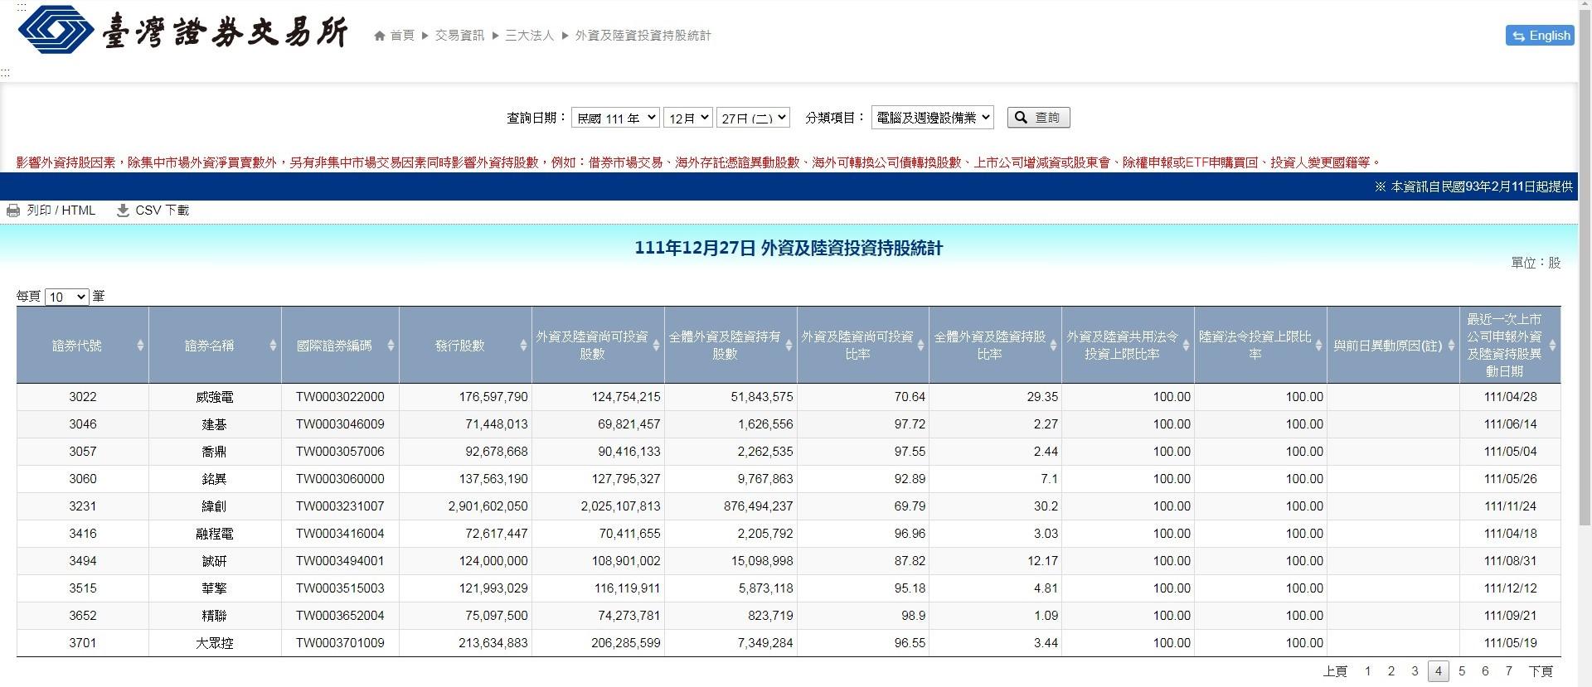
Task: Click the 查詢 search button
Action: pyautogui.click(x=1038, y=118)
